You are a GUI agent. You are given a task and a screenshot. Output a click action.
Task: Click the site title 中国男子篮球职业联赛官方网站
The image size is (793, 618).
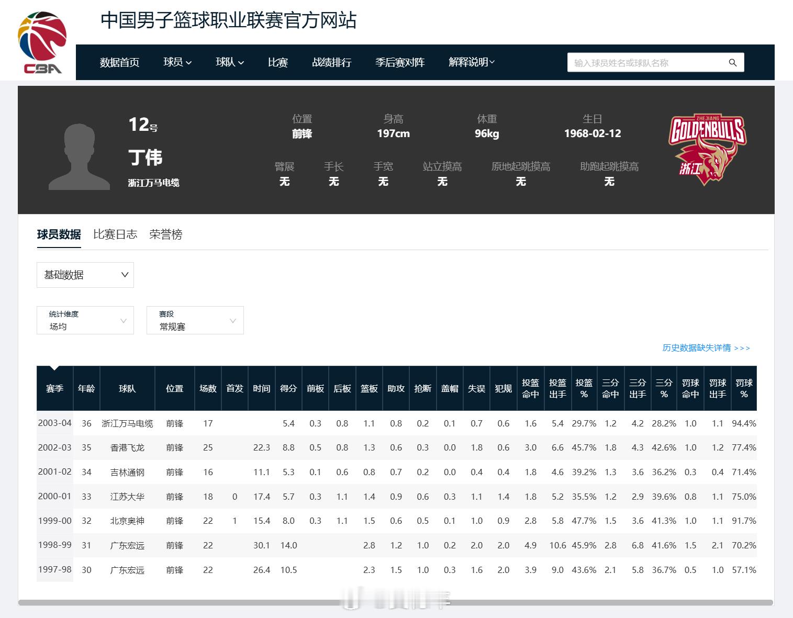pyautogui.click(x=229, y=20)
